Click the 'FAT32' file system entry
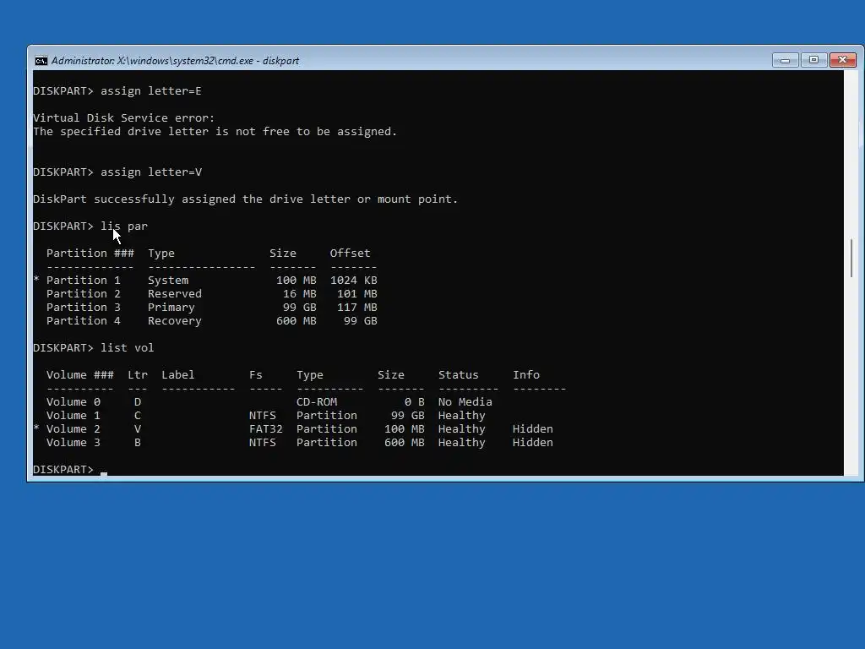The width and height of the screenshot is (865, 649). pos(265,428)
